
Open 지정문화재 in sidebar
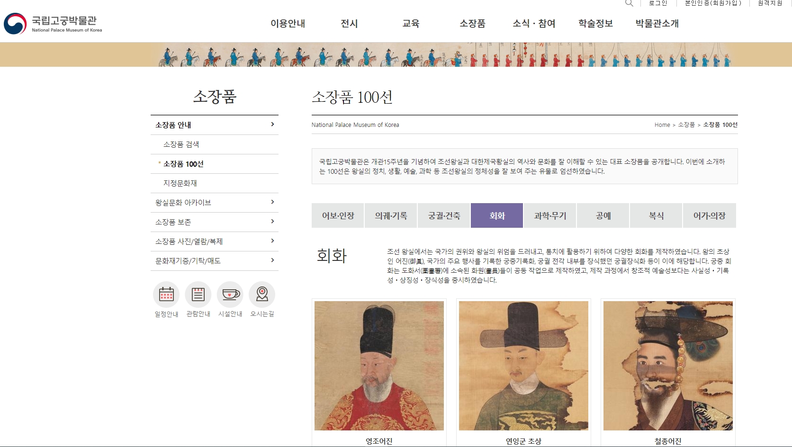point(180,183)
